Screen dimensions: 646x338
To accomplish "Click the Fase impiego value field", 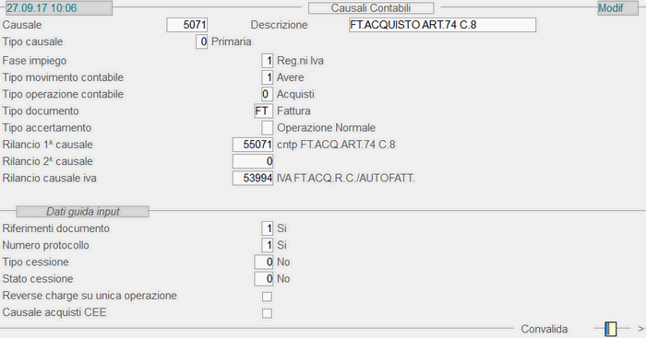I will click(267, 61).
